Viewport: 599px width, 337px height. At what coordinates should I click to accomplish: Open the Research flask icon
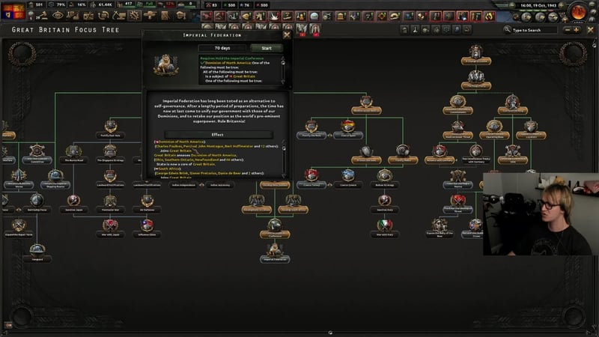point(73,16)
